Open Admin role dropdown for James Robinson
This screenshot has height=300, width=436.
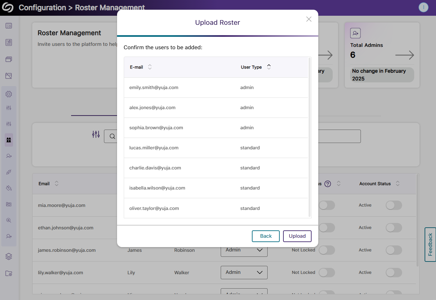tap(244, 250)
